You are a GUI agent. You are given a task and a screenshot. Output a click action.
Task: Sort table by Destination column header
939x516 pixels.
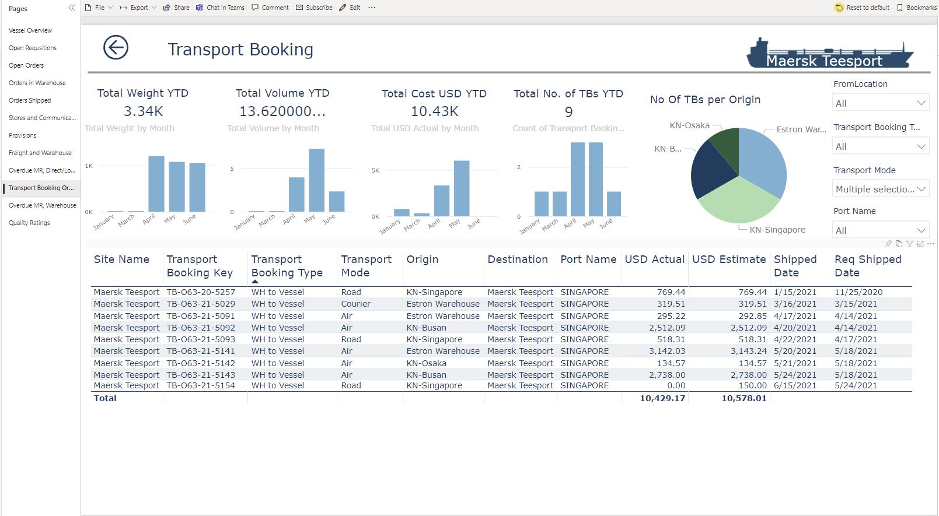tap(518, 259)
